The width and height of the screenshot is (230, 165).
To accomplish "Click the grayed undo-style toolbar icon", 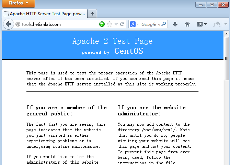I will [217, 24].
